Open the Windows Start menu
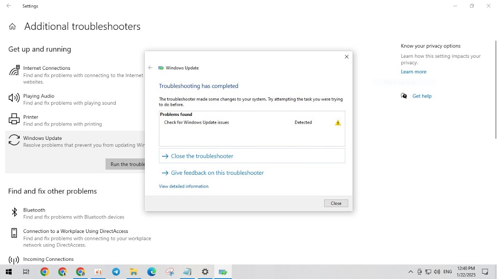Viewport: 497px width, 279px height. tap(9, 272)
